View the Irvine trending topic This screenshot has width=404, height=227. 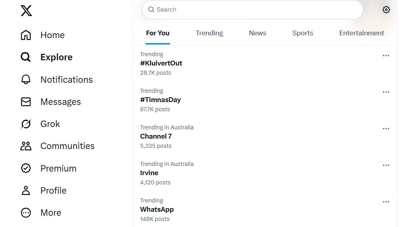click(x=149, y=173)
